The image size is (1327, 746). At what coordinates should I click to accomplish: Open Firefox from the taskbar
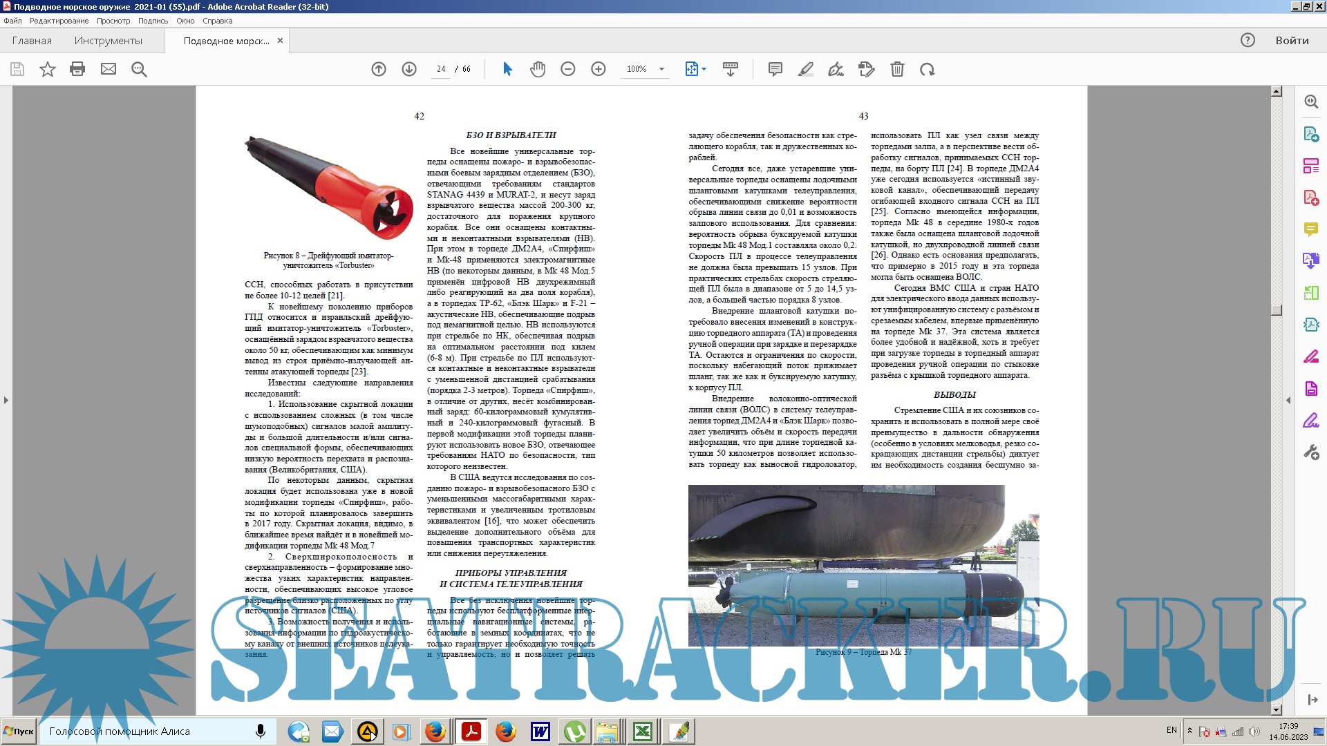435,731
